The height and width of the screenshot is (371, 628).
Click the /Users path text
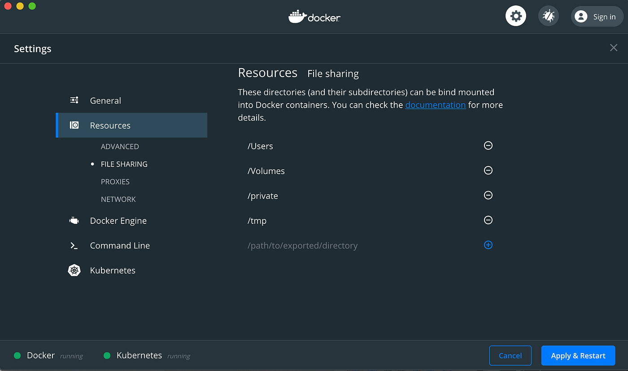[260, 146]
